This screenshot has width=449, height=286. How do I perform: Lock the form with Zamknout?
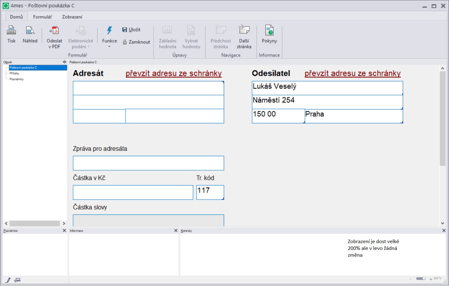pyautogui.click(x=136, y=42)
